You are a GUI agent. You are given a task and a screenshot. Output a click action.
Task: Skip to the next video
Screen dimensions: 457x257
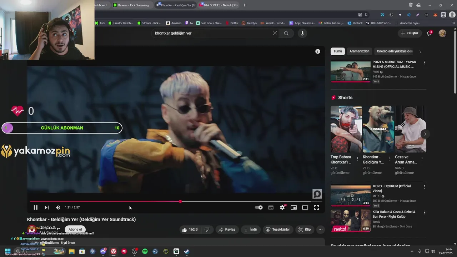click(x=46, y=207)
